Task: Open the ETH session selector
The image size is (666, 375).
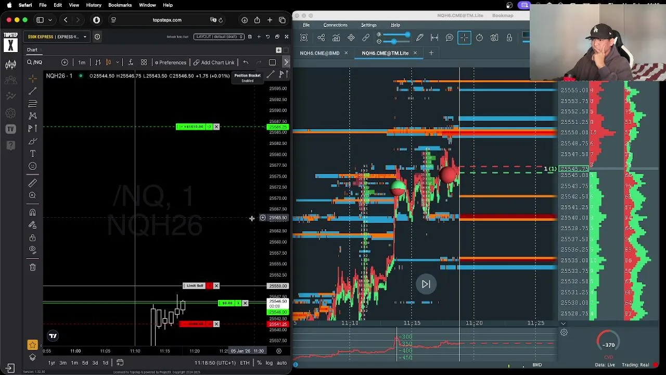Action: (245, 363)
